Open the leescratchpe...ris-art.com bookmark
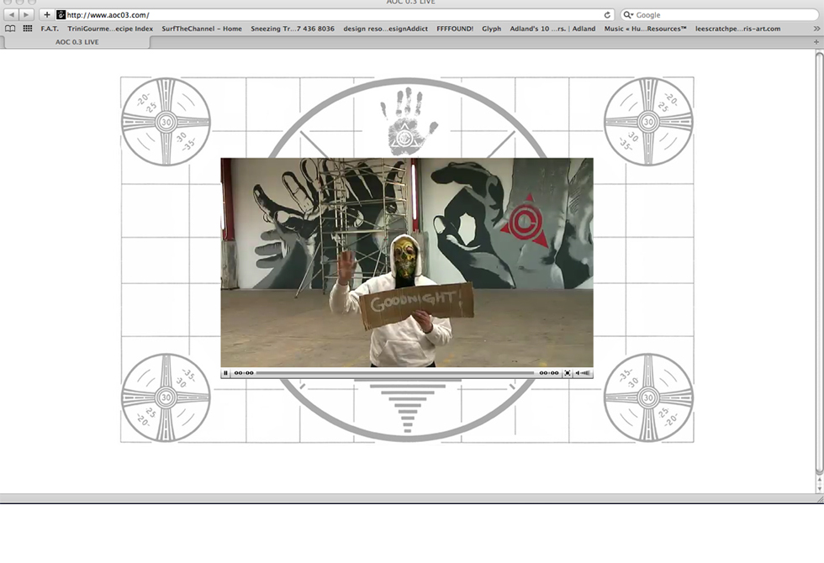 [738, 29]
